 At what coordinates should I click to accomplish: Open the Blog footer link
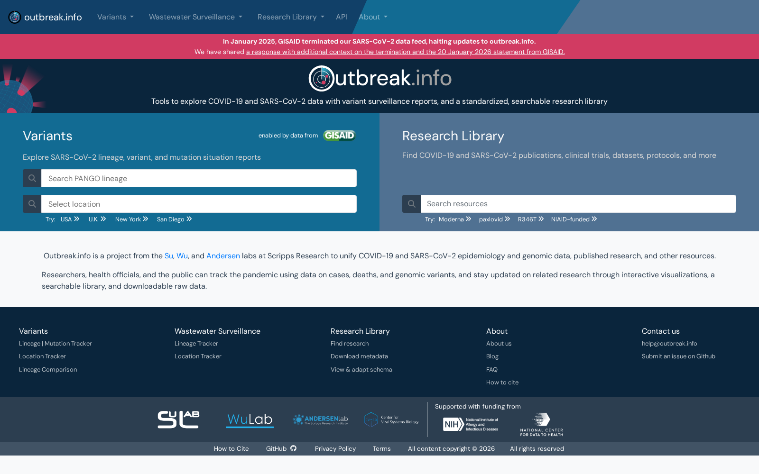point(492,356)
